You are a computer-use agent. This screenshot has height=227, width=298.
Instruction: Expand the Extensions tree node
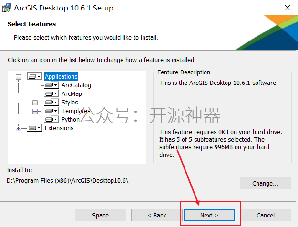tap(18, 128)
